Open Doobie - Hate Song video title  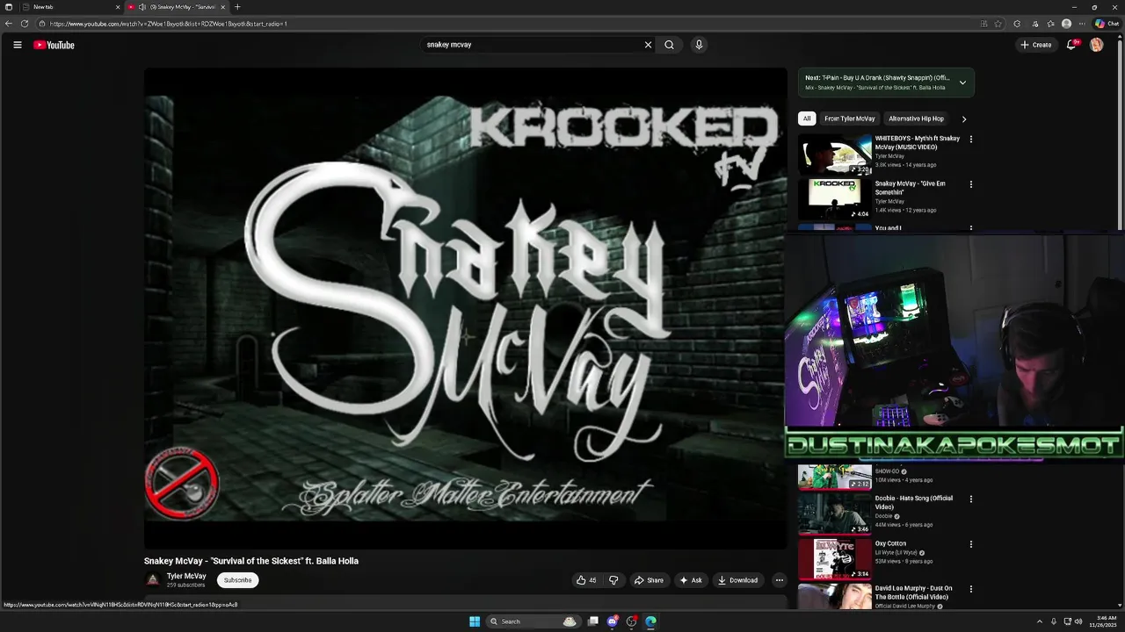point(914,502)
